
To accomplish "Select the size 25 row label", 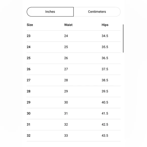I will coord(29,58).
